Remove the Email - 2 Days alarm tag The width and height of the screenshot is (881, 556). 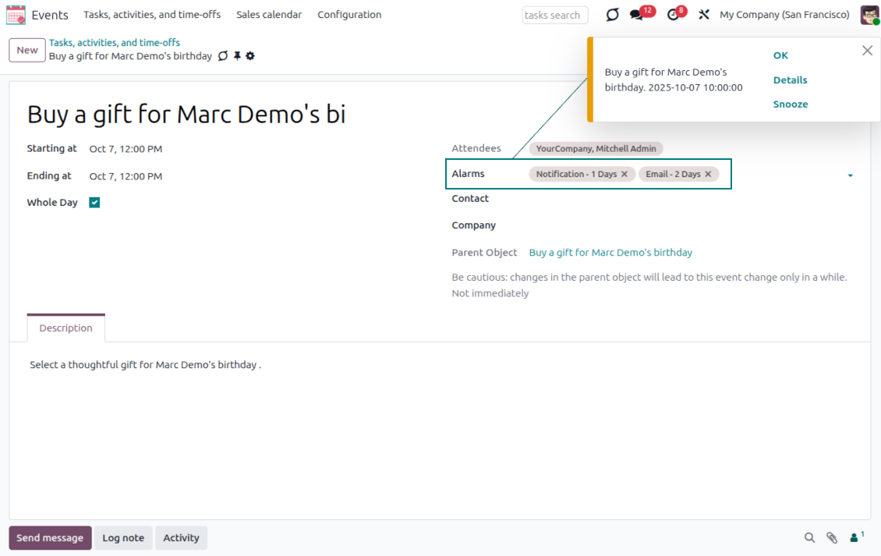[x=708, y=174]
